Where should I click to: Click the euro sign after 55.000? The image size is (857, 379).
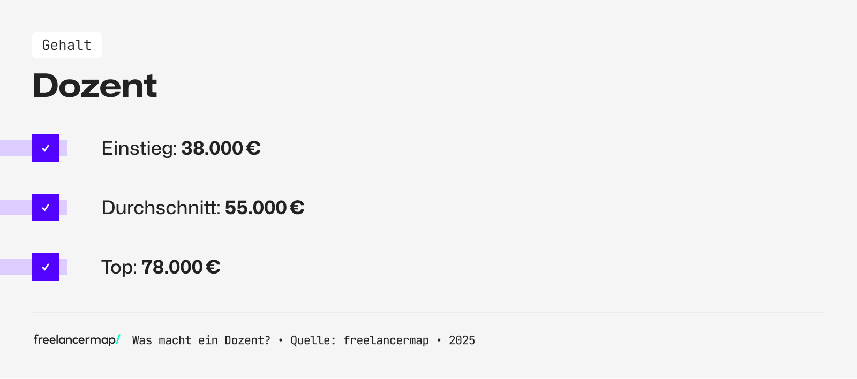297,208
